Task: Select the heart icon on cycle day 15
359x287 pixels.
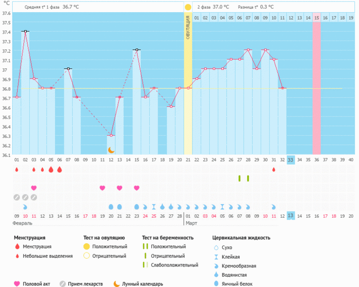Action: pyautogui.click(x=137, y=188)
